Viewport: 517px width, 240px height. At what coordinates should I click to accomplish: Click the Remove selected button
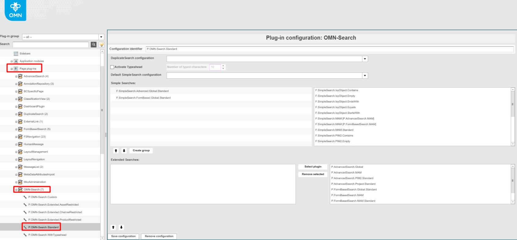313,174
